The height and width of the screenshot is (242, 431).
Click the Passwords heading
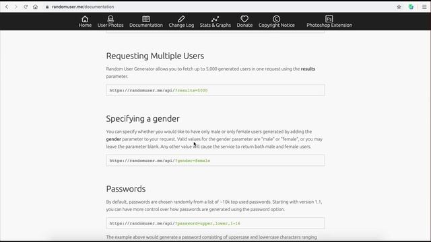pyautogui.click(x=126, y=189)
